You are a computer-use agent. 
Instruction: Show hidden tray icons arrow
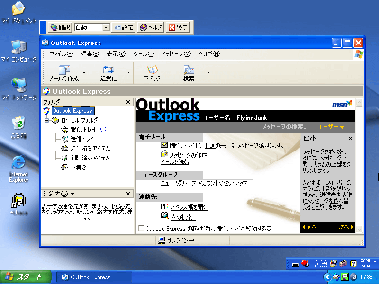pos(327,277)
